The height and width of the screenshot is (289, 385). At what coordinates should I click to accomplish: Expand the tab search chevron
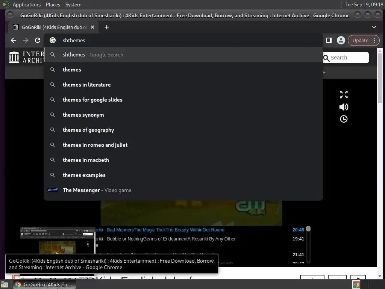click(x=374, y=27)
